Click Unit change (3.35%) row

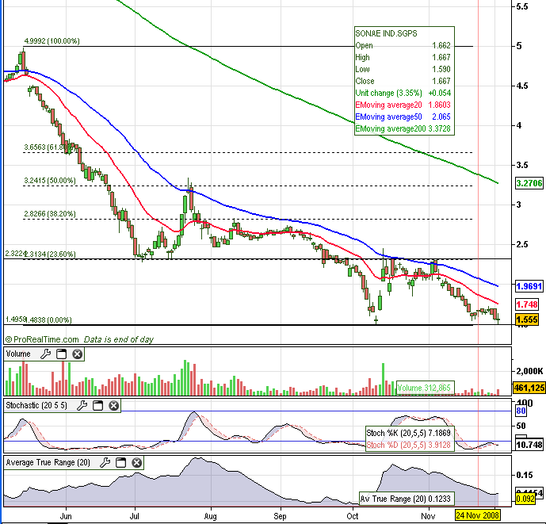coord(403,93)
